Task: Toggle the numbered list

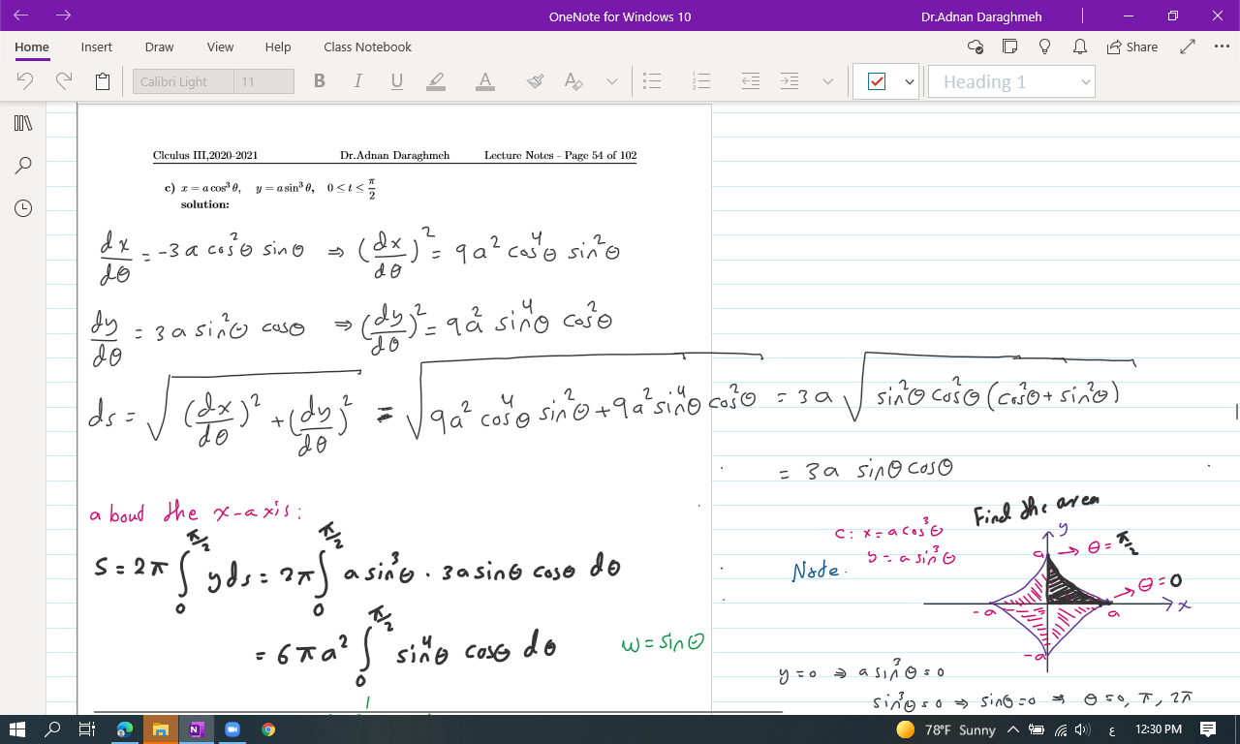Action: pos(702,82)
